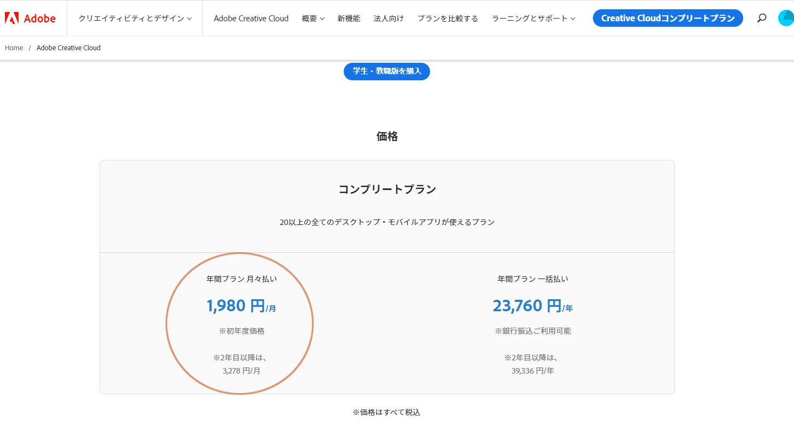Expand ラーニングとサポート dropdown menu
The width and height of the screenshot is (794, 421).
point(533,18)
